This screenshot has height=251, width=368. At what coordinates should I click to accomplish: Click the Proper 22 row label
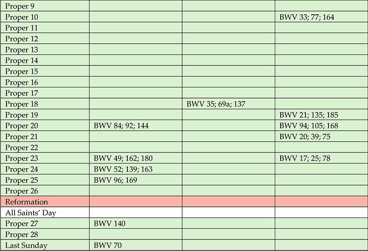pyautogui.click(x=45, y=147)
